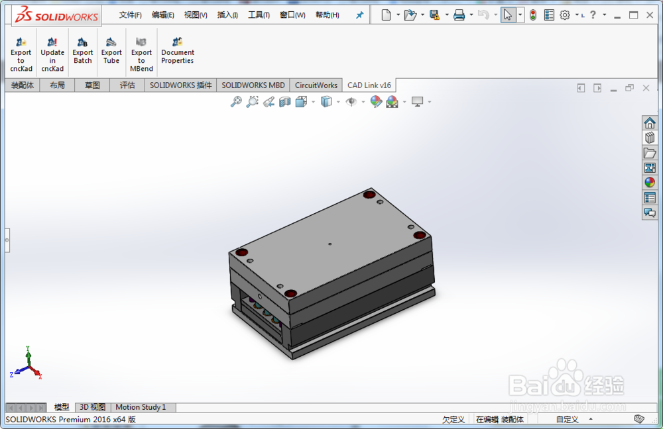The height and width of the screenshot is (429, 663).
Task: Open Custom Properties pane icon
Action: [650, 197]
